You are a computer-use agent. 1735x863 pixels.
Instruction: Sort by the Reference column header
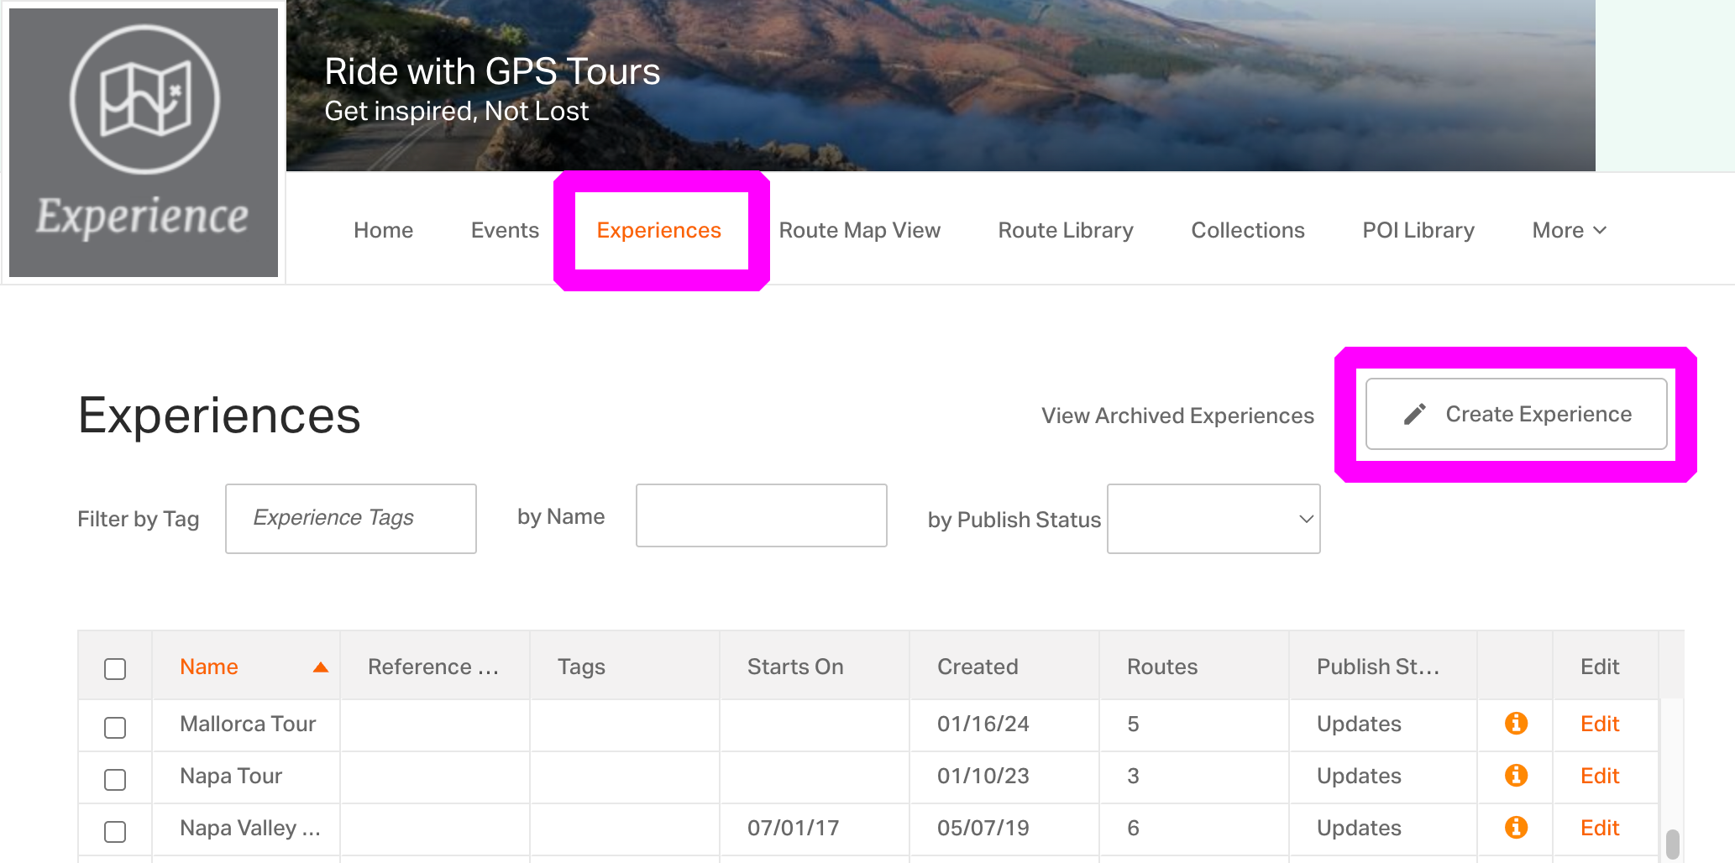click(433, 667)
